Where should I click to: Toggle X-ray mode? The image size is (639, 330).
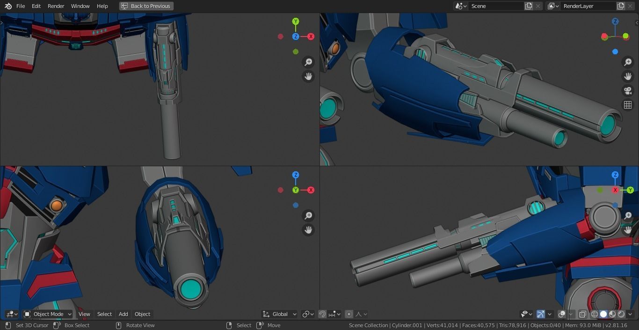[583, 314]
